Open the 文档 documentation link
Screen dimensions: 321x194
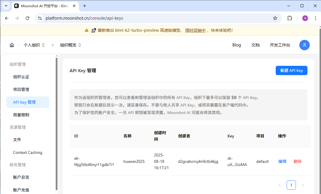[x=255, y=45]
